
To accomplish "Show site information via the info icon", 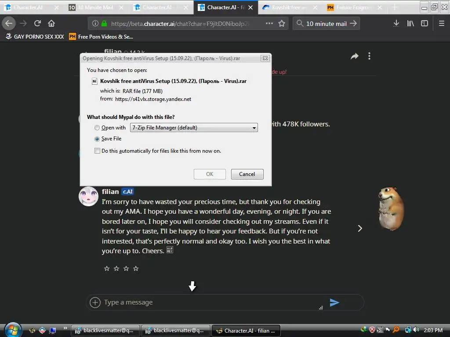I will point(95,24).
